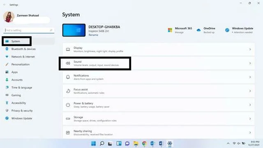The width and height of the screenshot is (263, 148).
Task: Open Focus assist settings
Action: [x=159, y=91]
